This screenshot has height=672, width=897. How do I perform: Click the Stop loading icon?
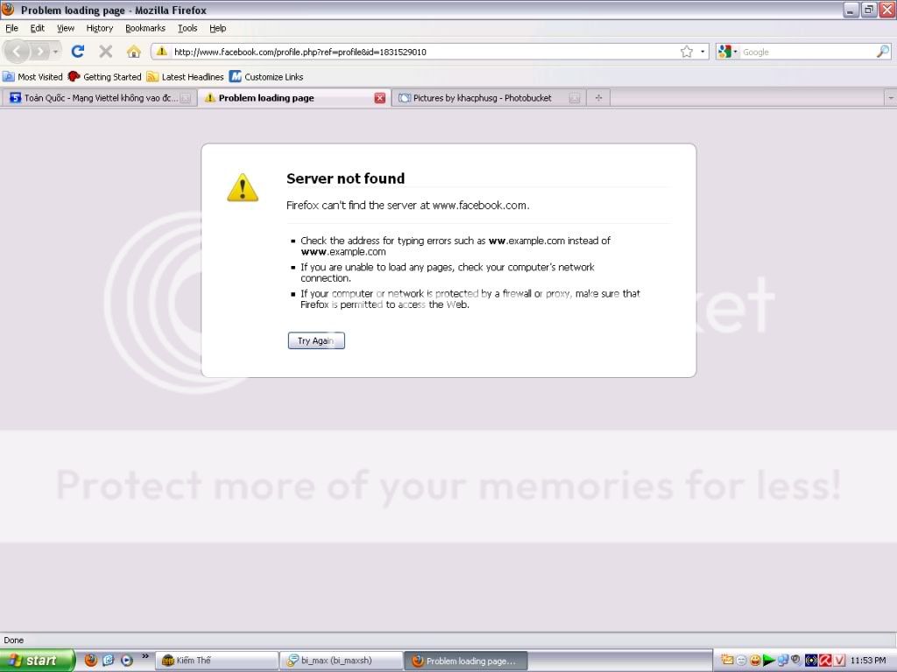106,52
